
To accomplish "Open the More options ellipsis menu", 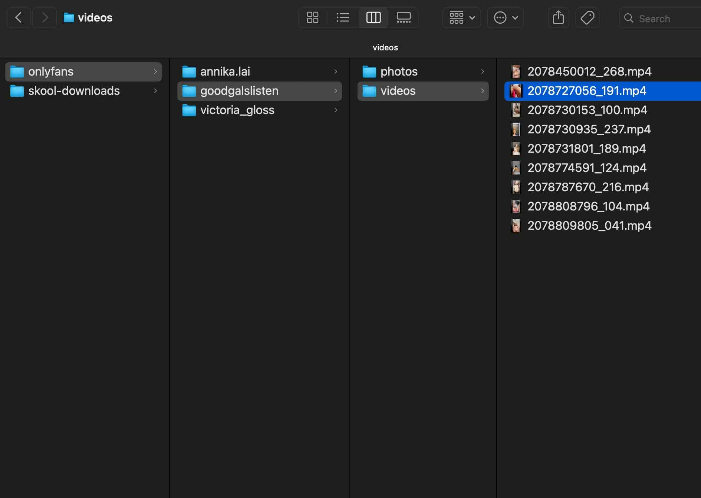I will [x=505, y=17].
